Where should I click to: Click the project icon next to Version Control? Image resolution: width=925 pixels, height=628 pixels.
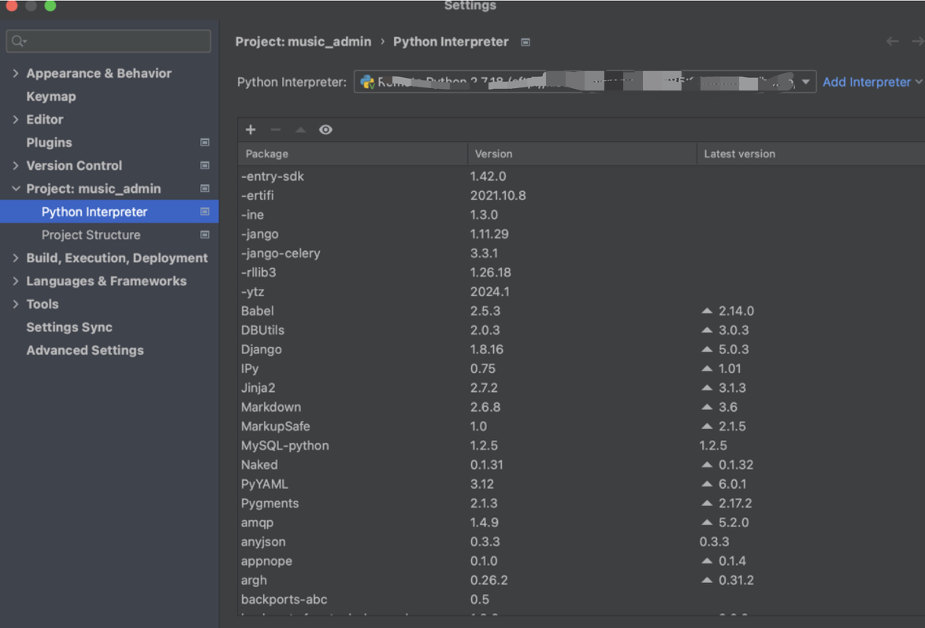tap(205, 166)
